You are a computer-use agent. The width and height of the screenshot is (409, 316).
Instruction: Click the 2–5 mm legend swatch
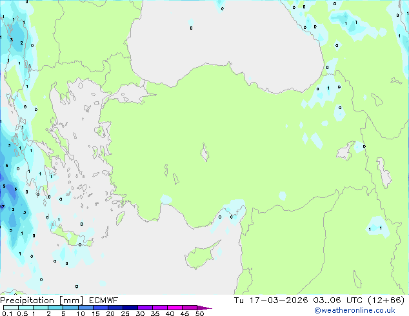(x=55, y=308)
